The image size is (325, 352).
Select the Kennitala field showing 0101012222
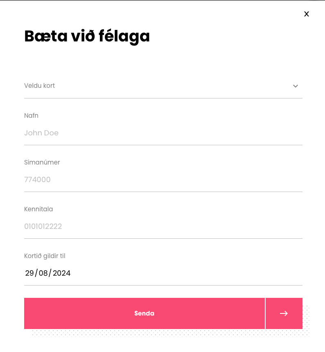tap(163, 226)
